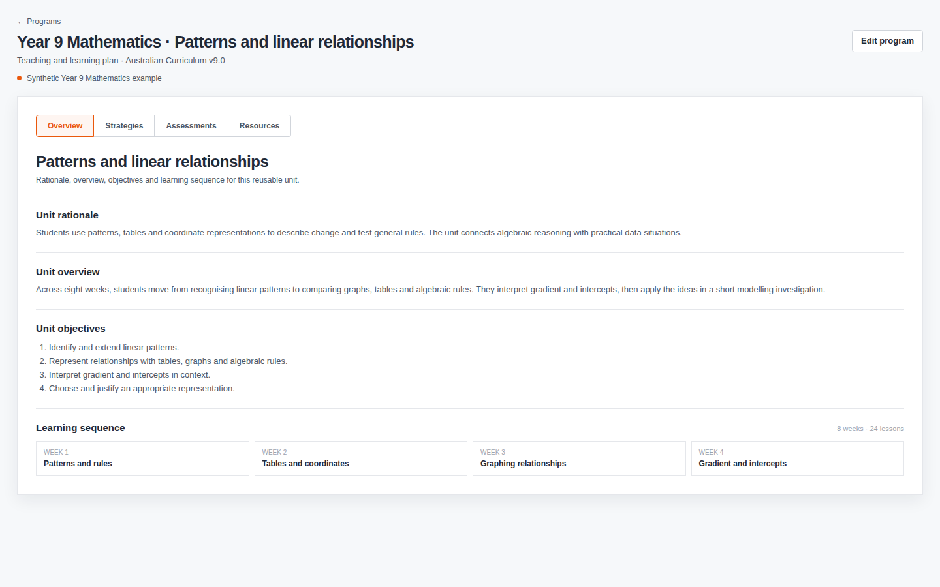Click the Unit overview paragraph text

(x=430, y=290)
